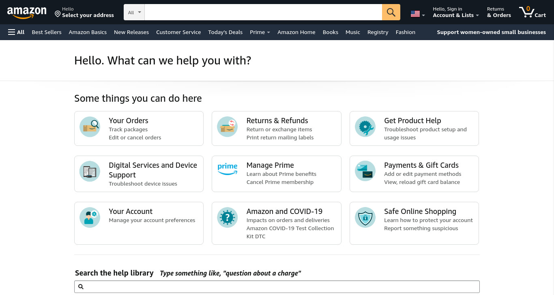Click 'Learn about Prime benefits' text
Screen dimensions: 554x295
pos(281,174)
